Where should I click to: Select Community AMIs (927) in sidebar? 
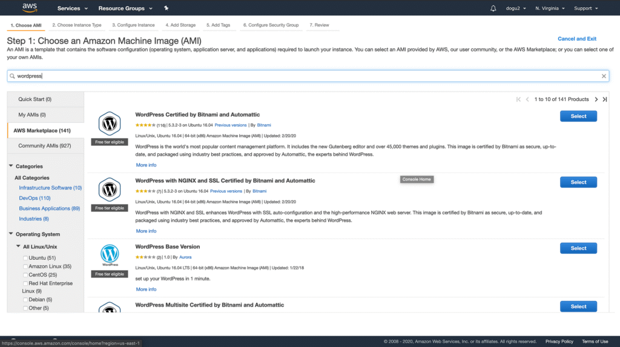[x=45, y=145]
